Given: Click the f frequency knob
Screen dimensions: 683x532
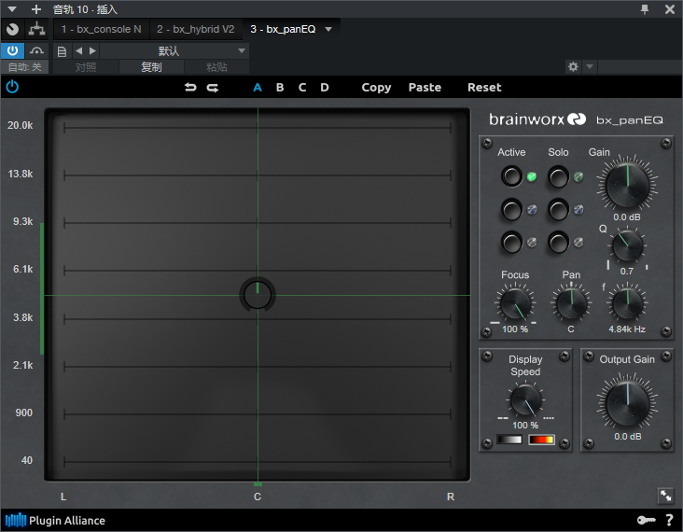Looking at the screenshot, I should 627,303.
